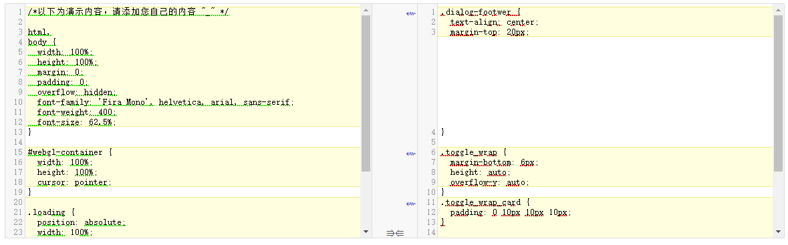Click the '#webgl-container {' line

click(70, 152)
